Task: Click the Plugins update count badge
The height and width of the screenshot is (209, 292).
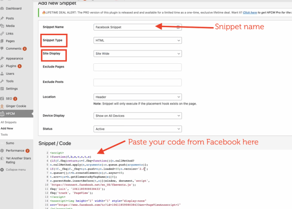Action: coord(20,66)
